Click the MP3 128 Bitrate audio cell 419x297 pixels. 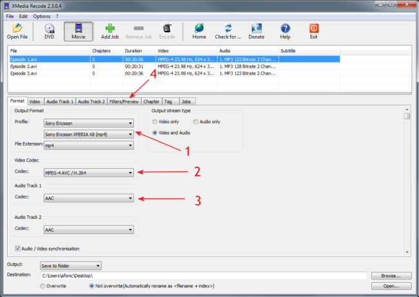(248, 66)
